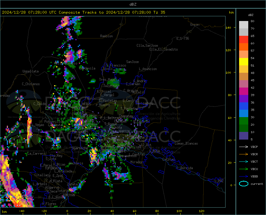Screen dimensions: 266x215
Task: Select the dark slate-purple bottom swatch in scale
Action: point(244,135)
